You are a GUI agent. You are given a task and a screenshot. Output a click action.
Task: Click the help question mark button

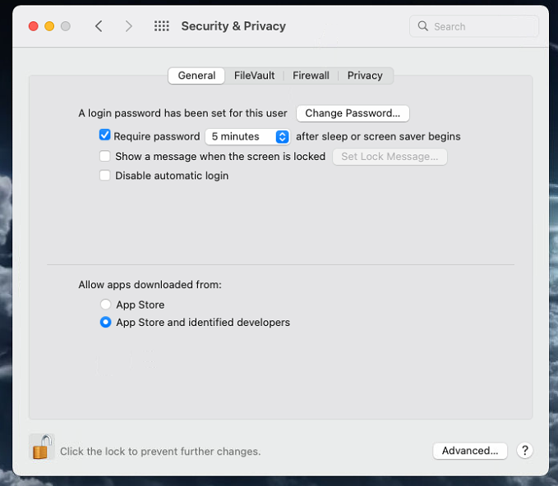click(x=524, y=451)
